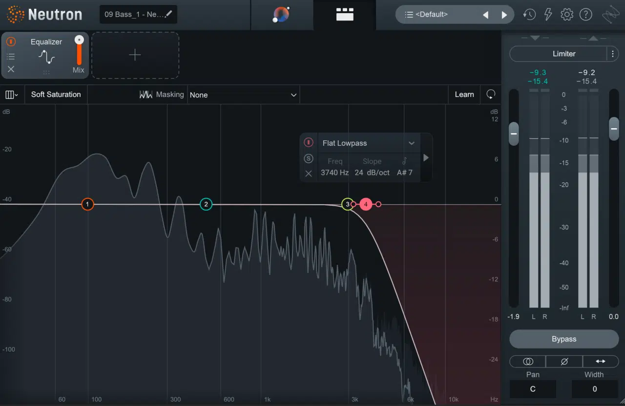Open the preset list icon beside Default
This screenshot has width=625, height=406.
(409, 15)
